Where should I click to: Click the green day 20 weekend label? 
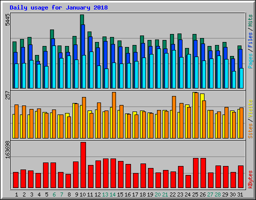(157, 194)
